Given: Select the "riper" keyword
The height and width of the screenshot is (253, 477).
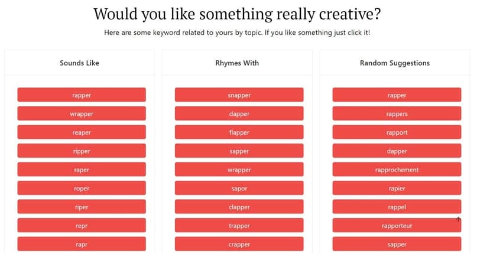Looking at the screenshot, I should [x=82, y=207].
